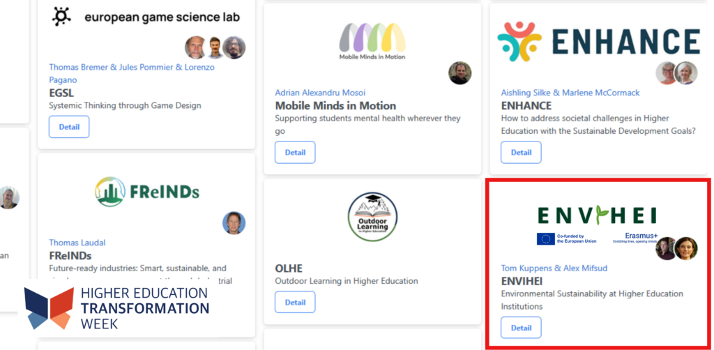The width and height of the screenshot is (714, 350).
Task: Select the Thomas Laudal name link
Action: click(x=77, y=243)
